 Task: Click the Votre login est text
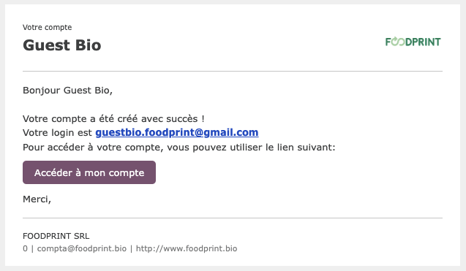coord(57,133)
